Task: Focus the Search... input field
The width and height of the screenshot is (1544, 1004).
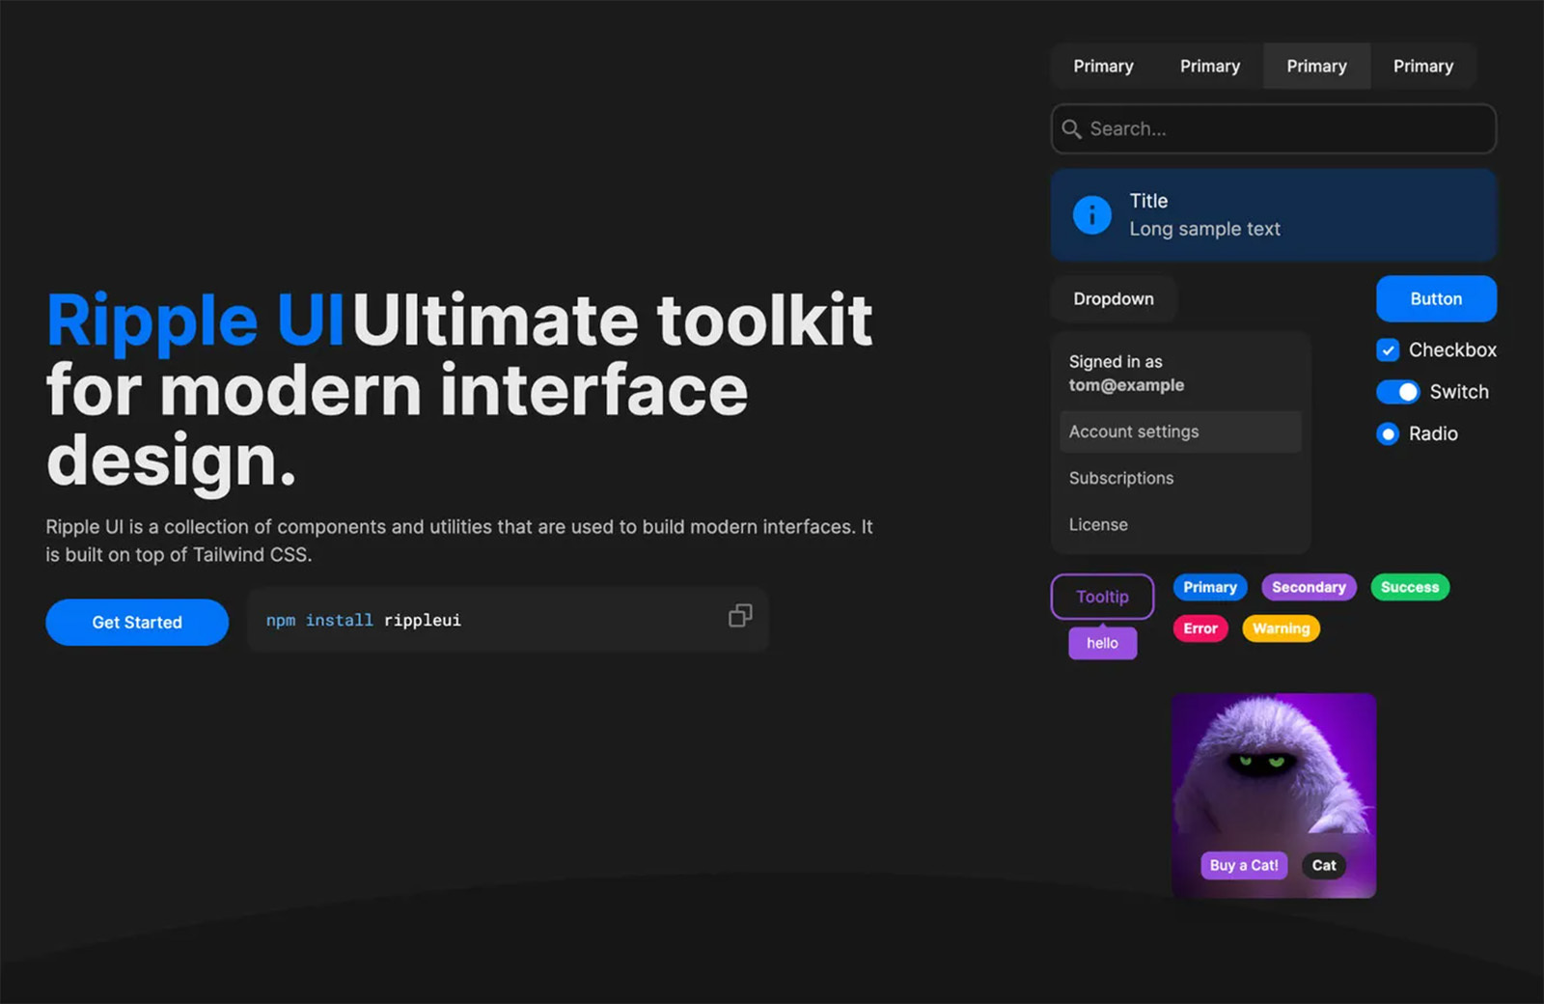Action: pyautogui.click(x=1274, y=129)
